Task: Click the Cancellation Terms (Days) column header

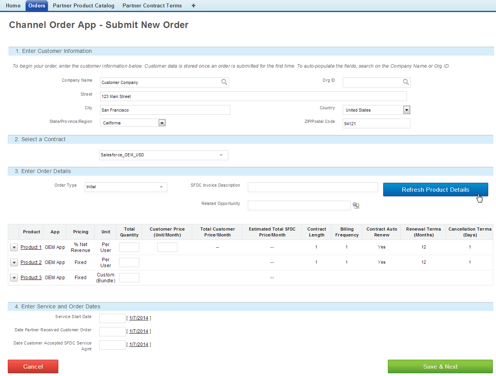Action: [x=470, y=232]
